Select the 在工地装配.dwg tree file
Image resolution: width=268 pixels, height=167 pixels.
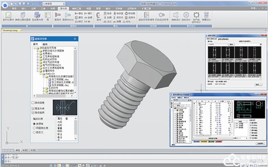(59, 79)
